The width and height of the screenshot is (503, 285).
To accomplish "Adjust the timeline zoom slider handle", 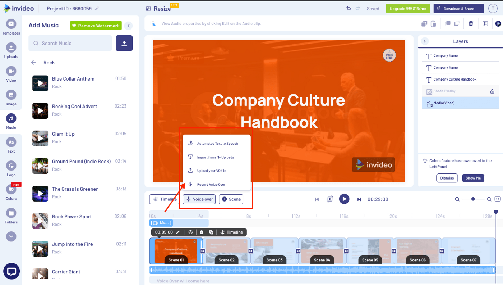I will pos(473,199).
